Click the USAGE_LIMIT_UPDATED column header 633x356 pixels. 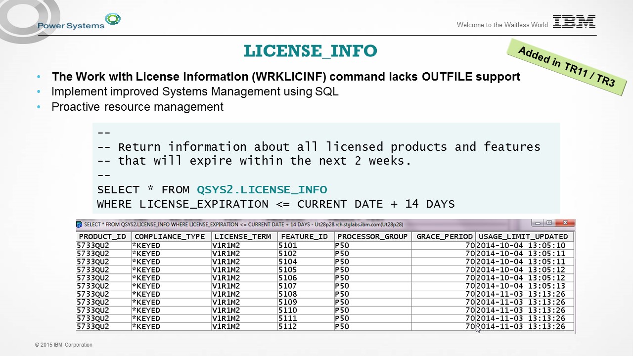click(524, 237)
